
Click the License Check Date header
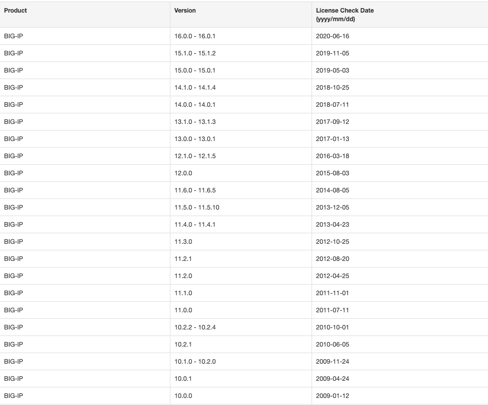click(345, 15)
